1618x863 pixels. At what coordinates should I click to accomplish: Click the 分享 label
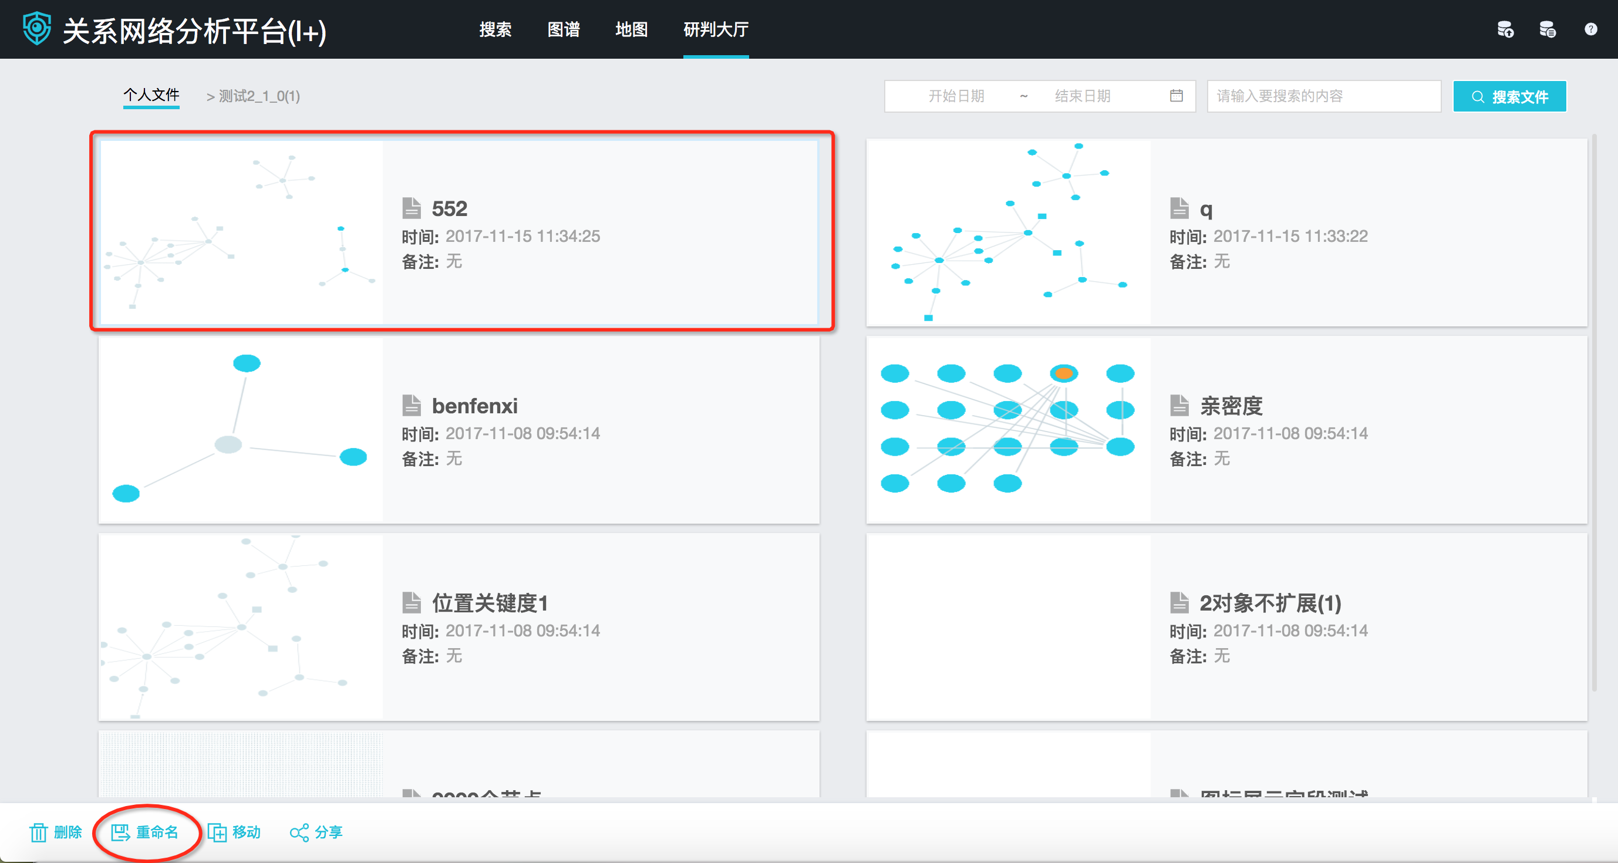329,832
